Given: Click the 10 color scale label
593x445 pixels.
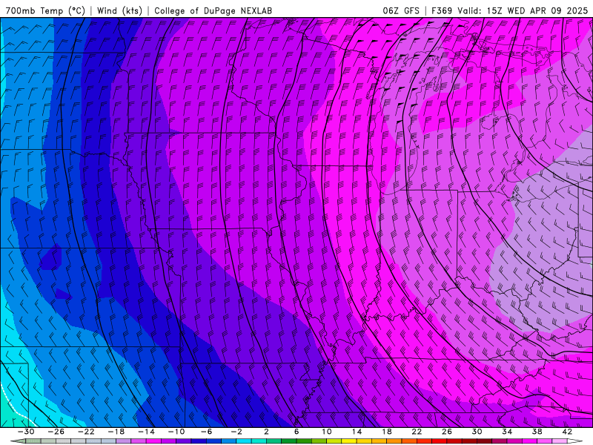Looking at the screenshot, I should (x=327, y=432).
